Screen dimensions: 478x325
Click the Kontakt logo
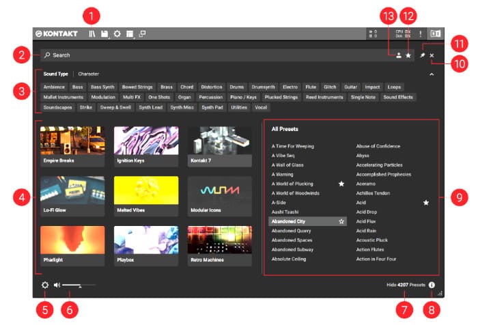[57, 33]
